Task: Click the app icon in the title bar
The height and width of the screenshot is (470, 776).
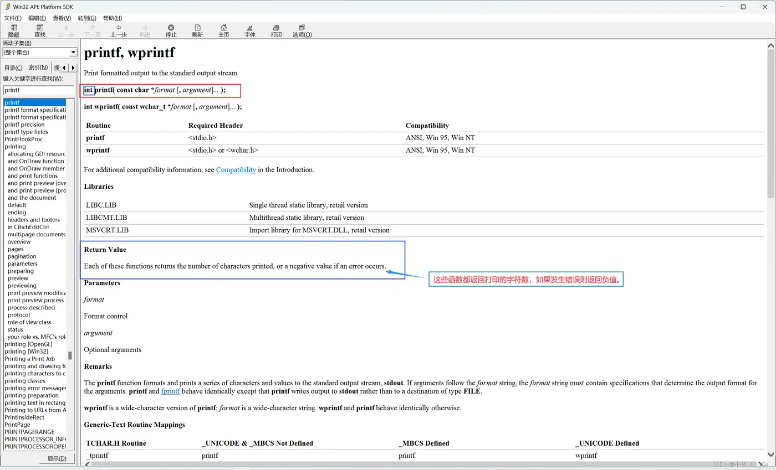Action: pyautogui.click(x=7, y=7)
